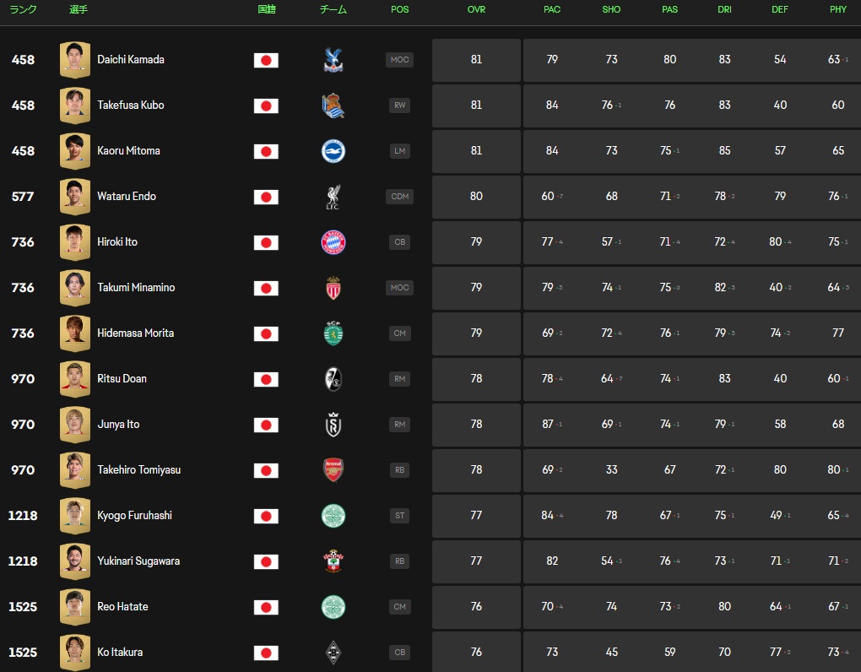The width and height of the screenshot is (861, 672).
Task: Click Bayern Munich crest beside Hiroki Ito
Action: [x=333, y=242]
